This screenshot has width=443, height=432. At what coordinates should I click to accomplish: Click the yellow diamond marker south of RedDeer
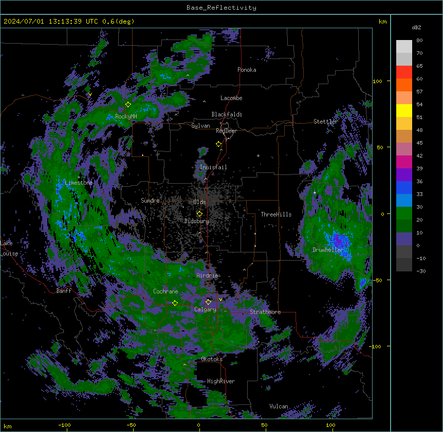pyautogui.click(x=218, y=144)
